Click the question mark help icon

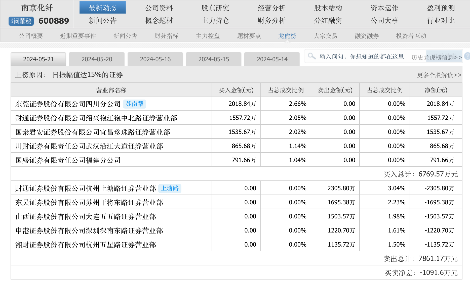(x=467, y=56)
